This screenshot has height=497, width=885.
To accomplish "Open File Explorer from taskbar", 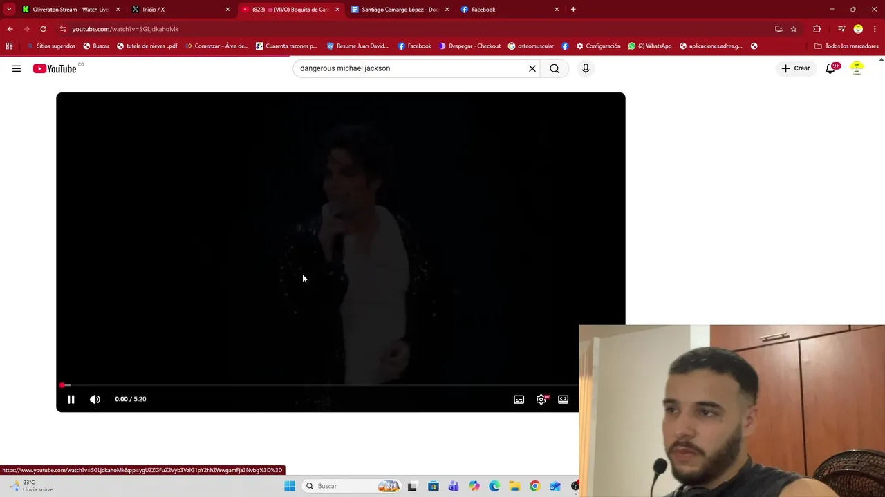I will pos(514,486).
